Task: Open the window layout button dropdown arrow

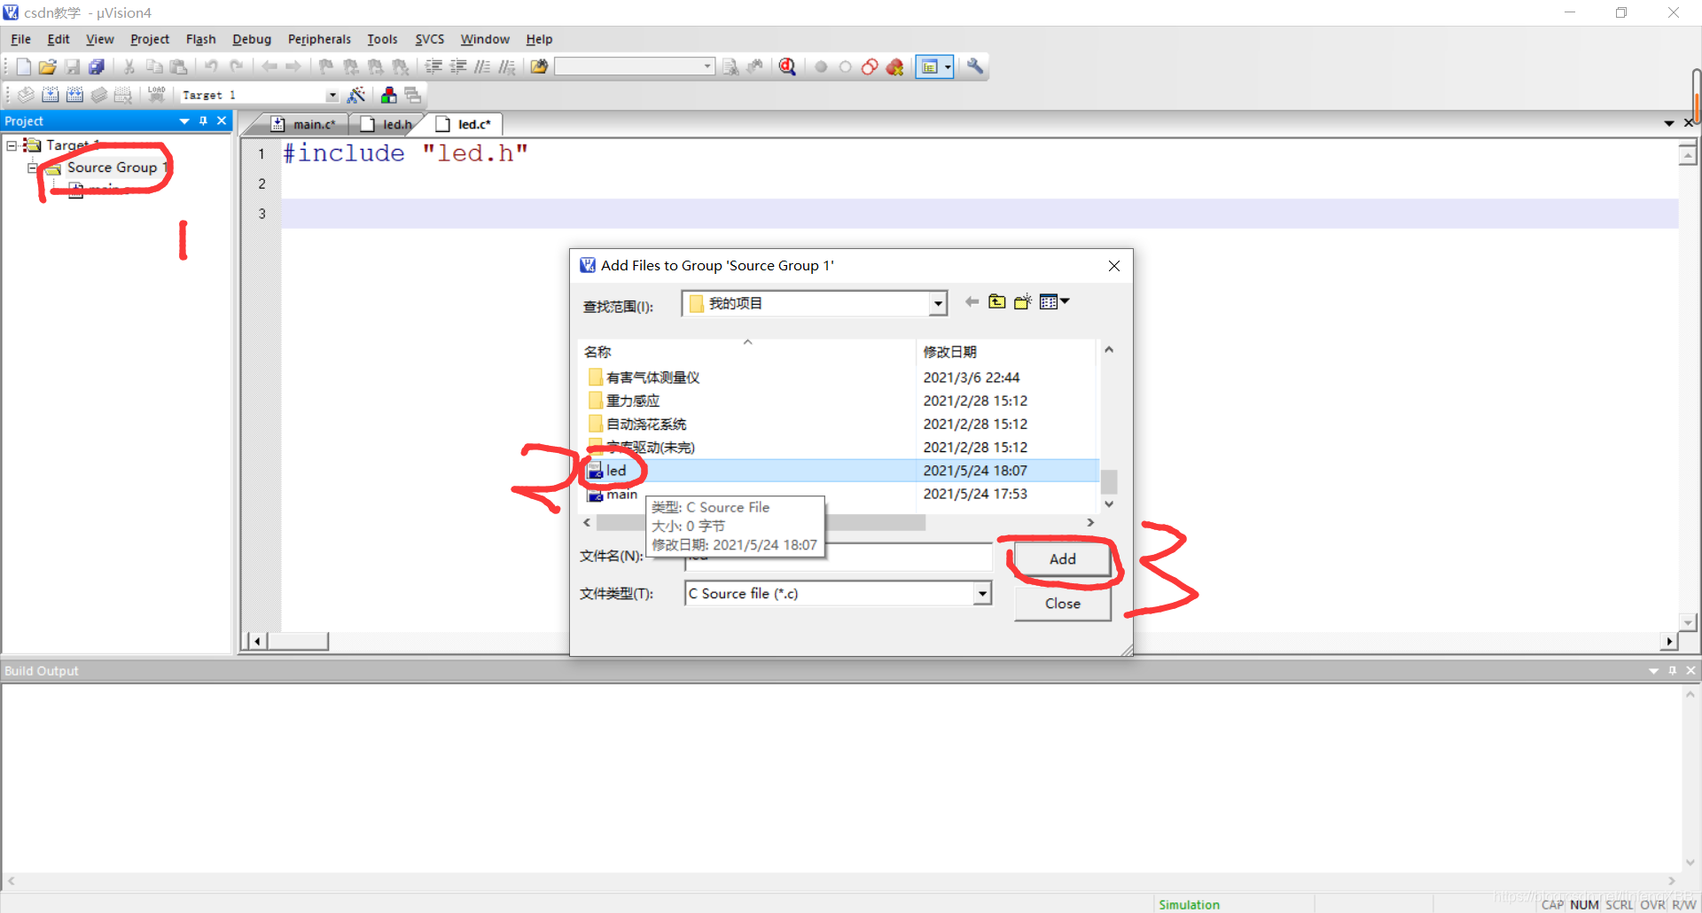Action: click(948, 66)
